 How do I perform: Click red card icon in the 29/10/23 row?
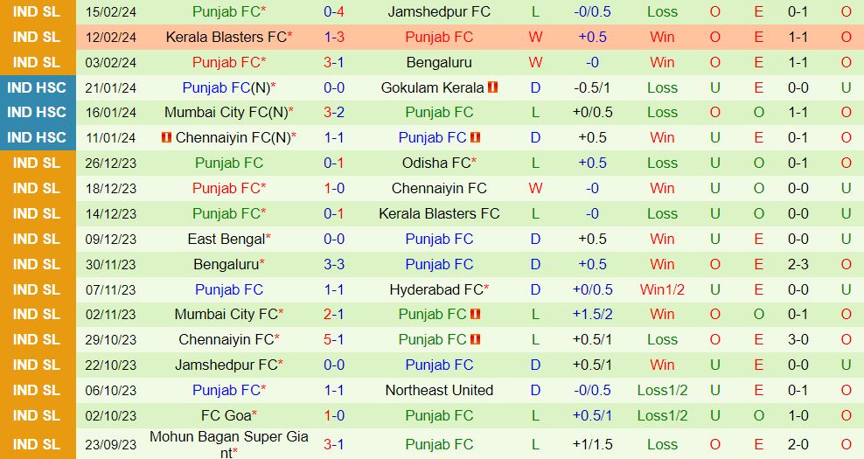pos(476,339)
